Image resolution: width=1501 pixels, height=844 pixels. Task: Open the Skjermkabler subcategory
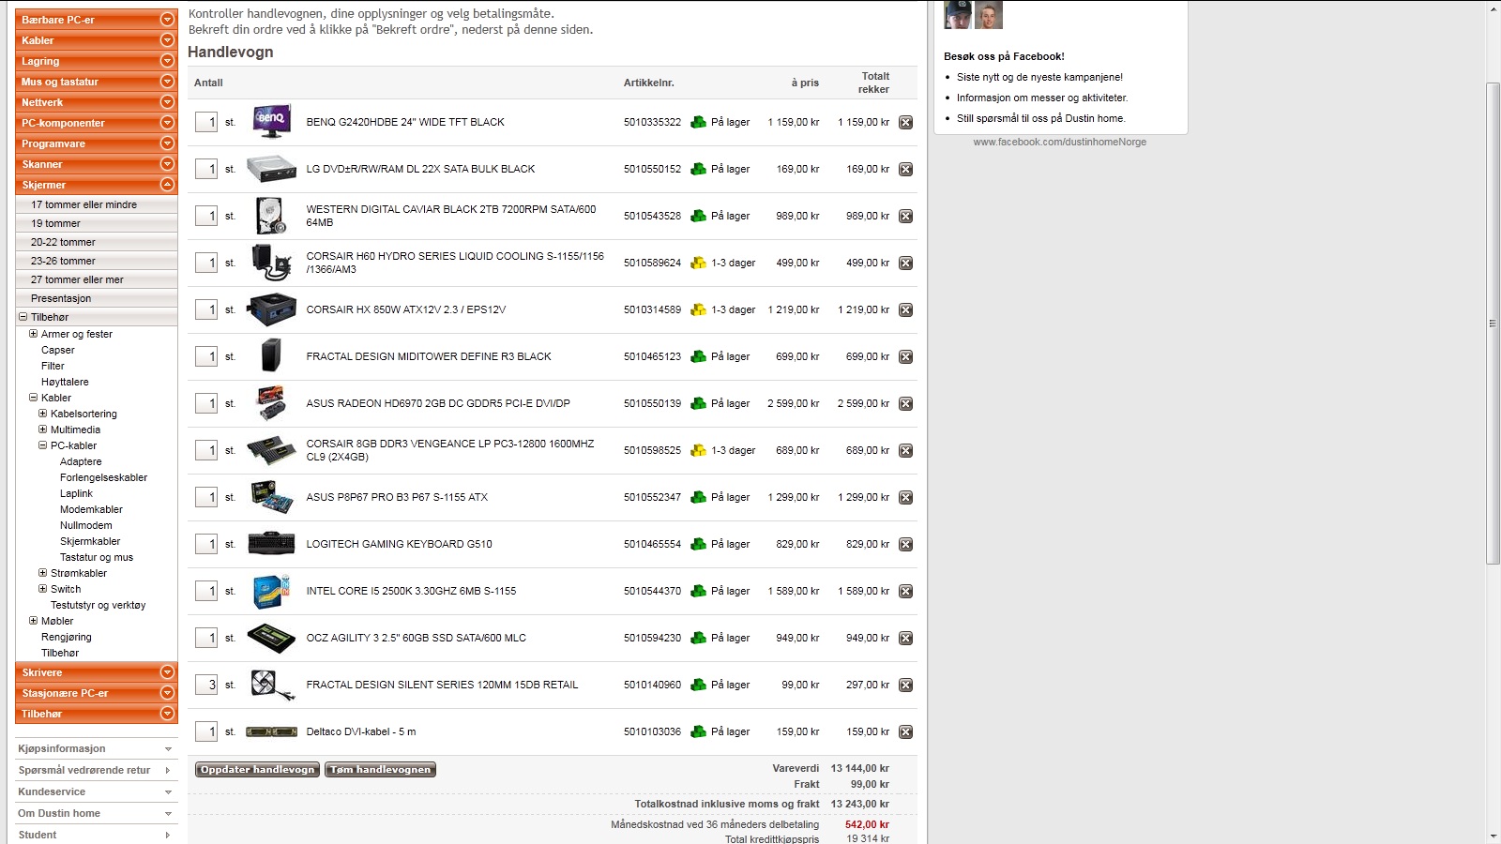point(90,541)
